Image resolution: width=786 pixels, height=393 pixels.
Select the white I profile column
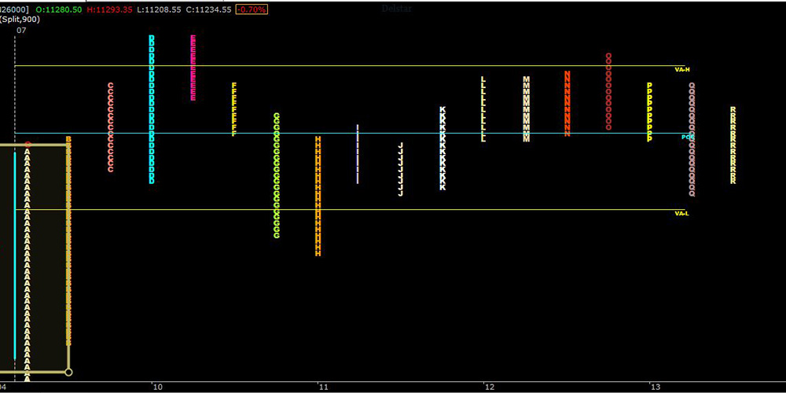[358, 154]
